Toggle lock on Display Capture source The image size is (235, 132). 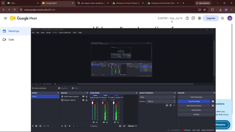(x=87, y=100)
